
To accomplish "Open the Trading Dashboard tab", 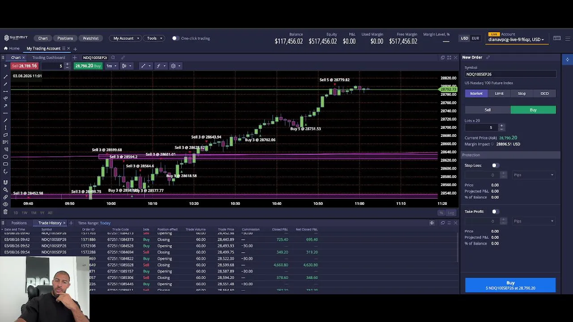I will pos(48,57).
